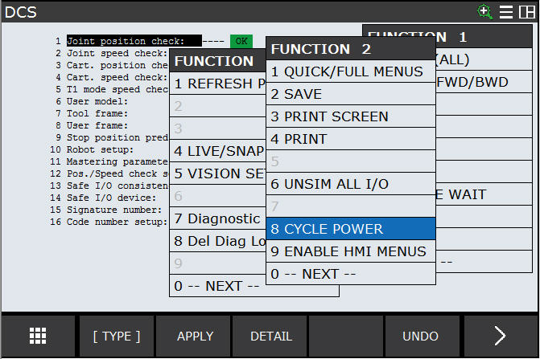Click the Joint speed check row

pos(113,53)
